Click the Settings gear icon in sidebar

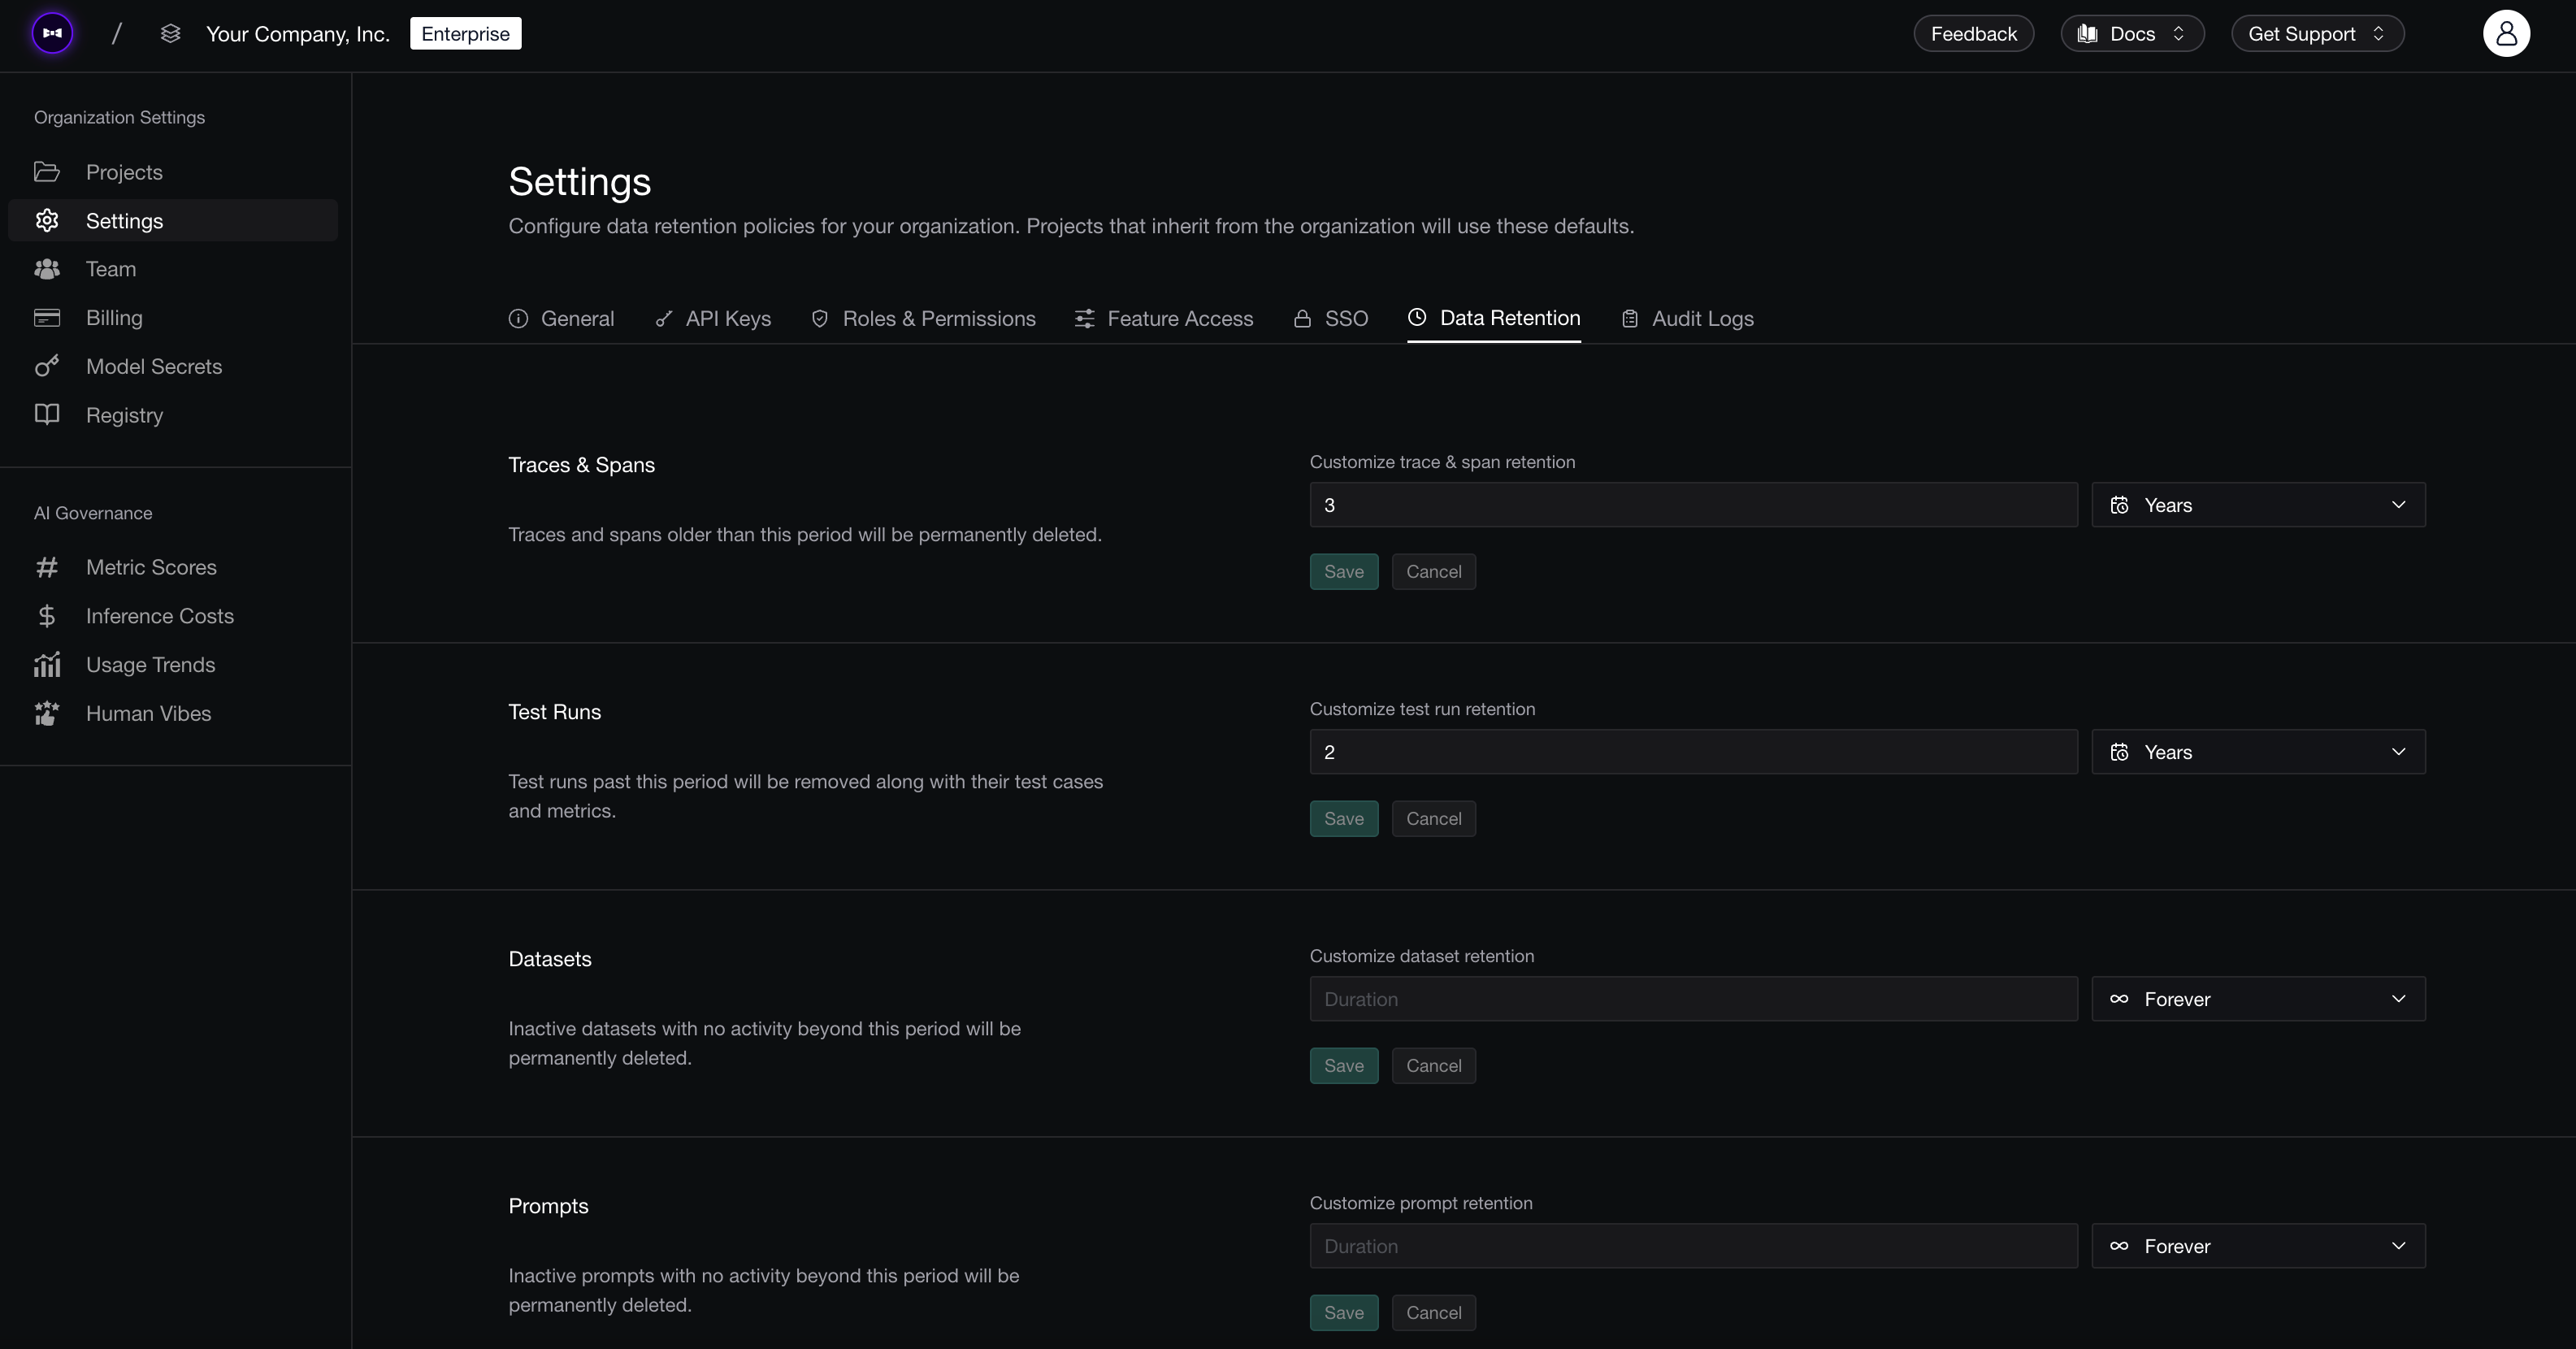point(47,220)
